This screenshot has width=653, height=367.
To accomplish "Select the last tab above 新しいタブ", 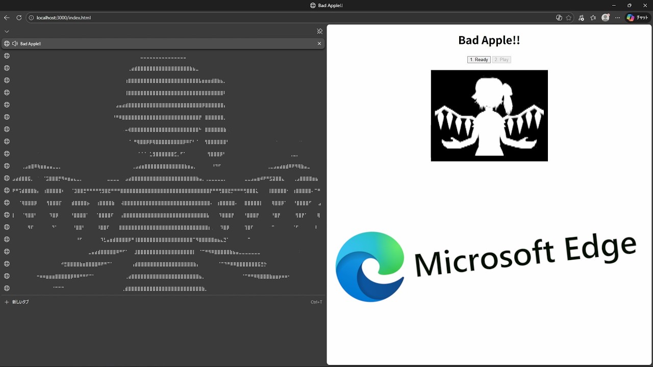I will coord(163,288).
